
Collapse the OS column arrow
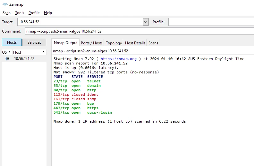click(10, 52)
